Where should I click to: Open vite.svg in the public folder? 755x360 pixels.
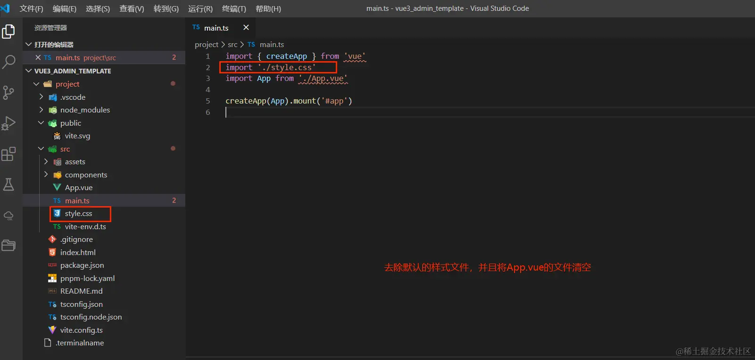point(77,136)
